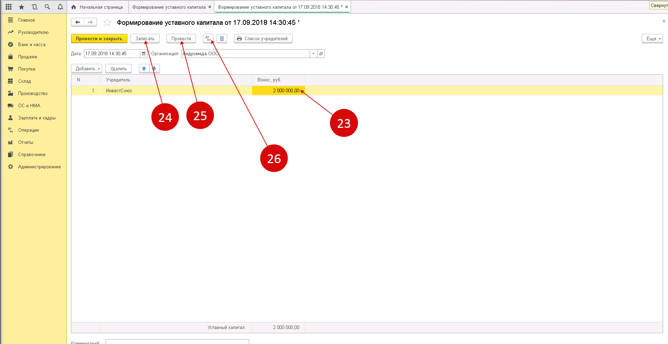The height and width of the screenshot is (344, 668).
Task: Click the Комментарий input field
Action: [177, 342]
